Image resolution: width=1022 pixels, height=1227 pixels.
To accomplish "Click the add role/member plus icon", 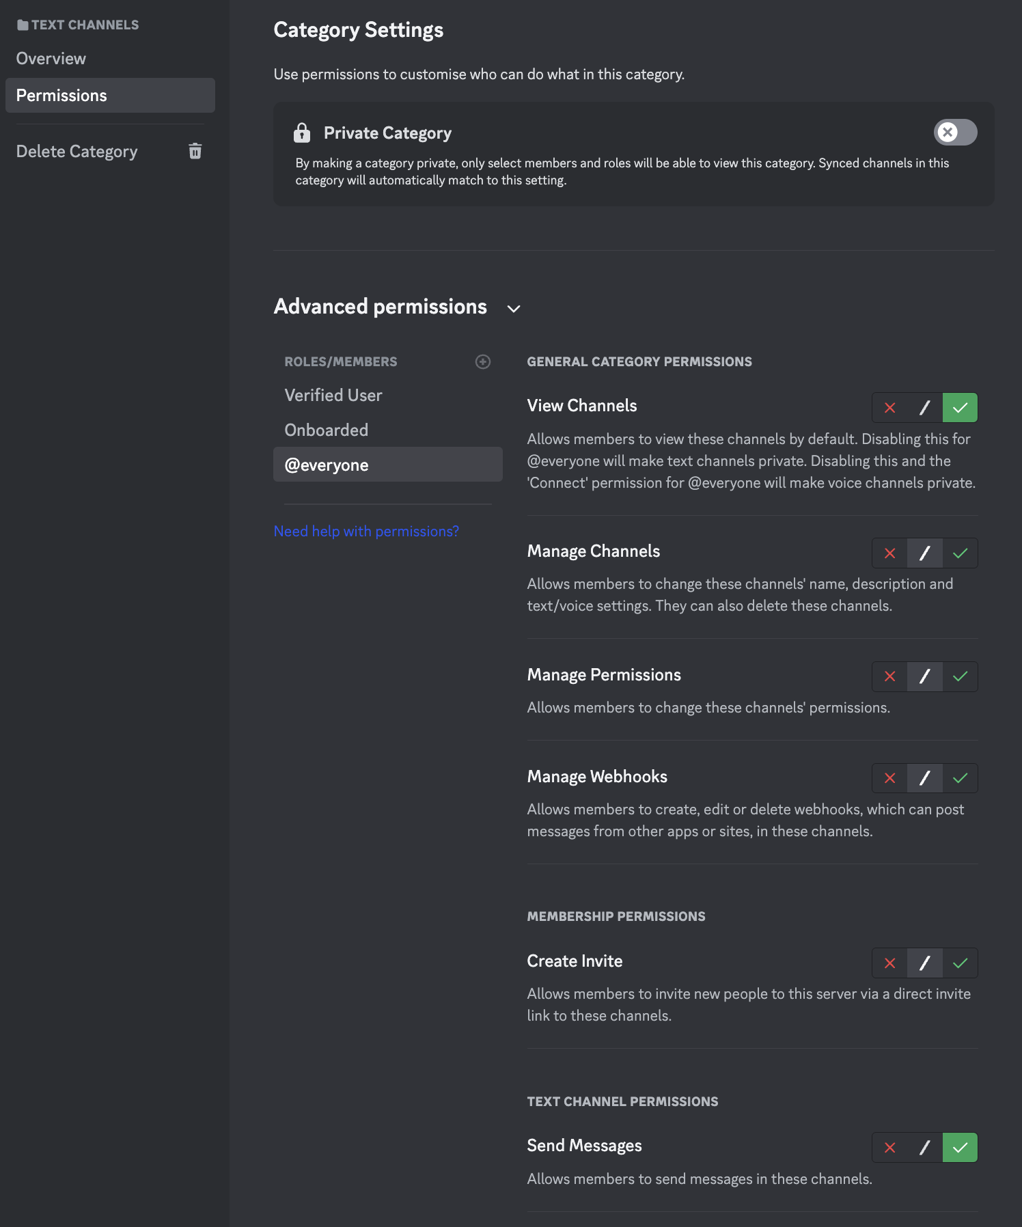I will [483, 362].
